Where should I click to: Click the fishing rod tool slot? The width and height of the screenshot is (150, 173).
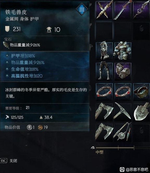(123, 133)
